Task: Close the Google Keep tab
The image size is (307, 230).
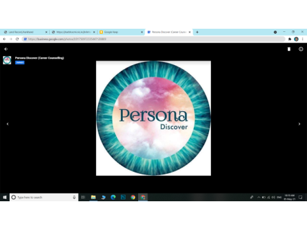Action: pos(142,32)
